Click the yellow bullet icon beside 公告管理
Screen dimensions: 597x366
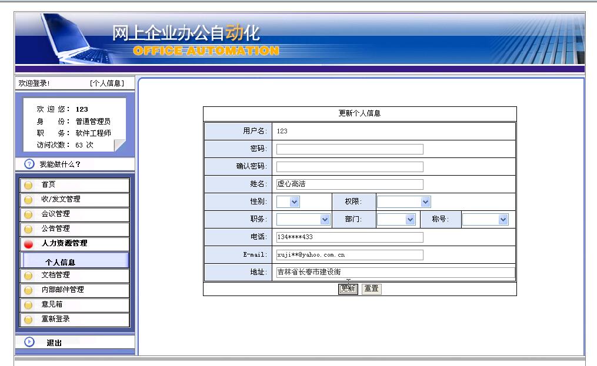[x=28, y=229]
